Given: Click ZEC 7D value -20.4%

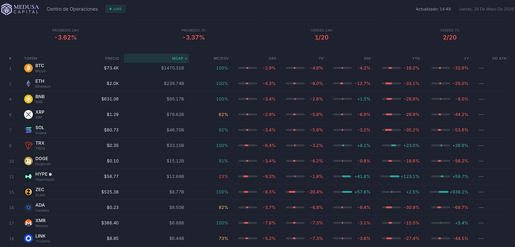Looking at the screenshot, I should click(x=315, y=192).
